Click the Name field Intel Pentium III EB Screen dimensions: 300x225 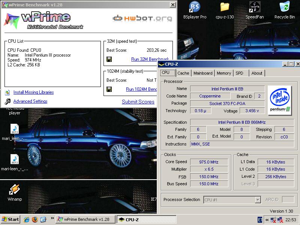click(227, 89)
